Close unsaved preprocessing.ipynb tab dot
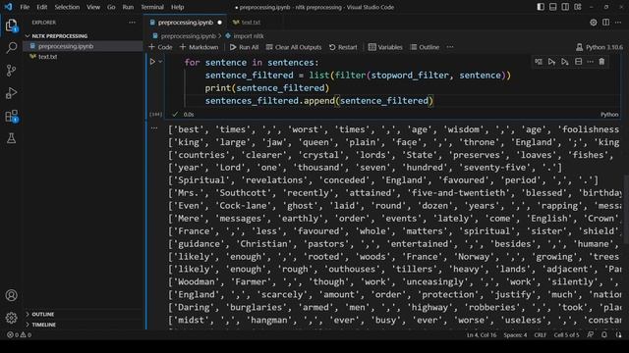The height and width of the screenshot is (353, 629). pyautogui.click(x=219, y=23)
